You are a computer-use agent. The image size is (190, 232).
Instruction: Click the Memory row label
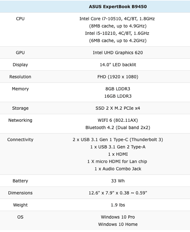20,89
